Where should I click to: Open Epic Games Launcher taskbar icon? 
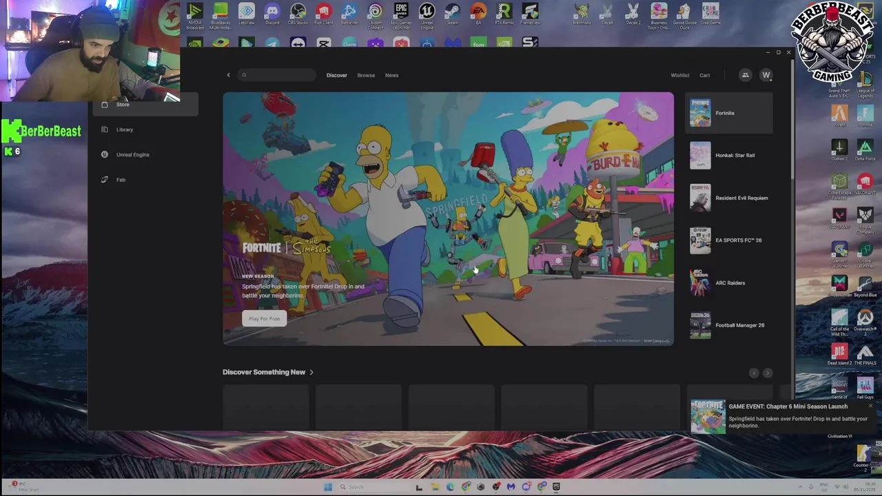(557, 487)
